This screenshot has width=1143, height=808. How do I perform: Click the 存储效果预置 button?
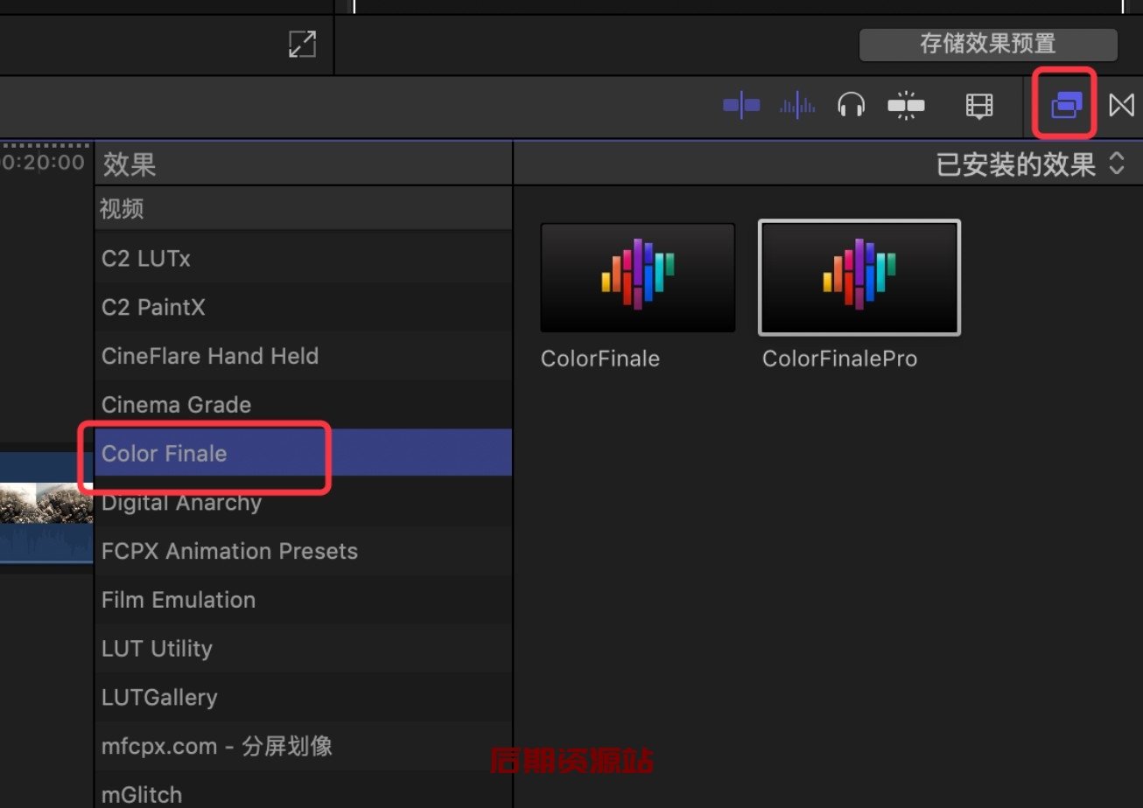[988, 45]
